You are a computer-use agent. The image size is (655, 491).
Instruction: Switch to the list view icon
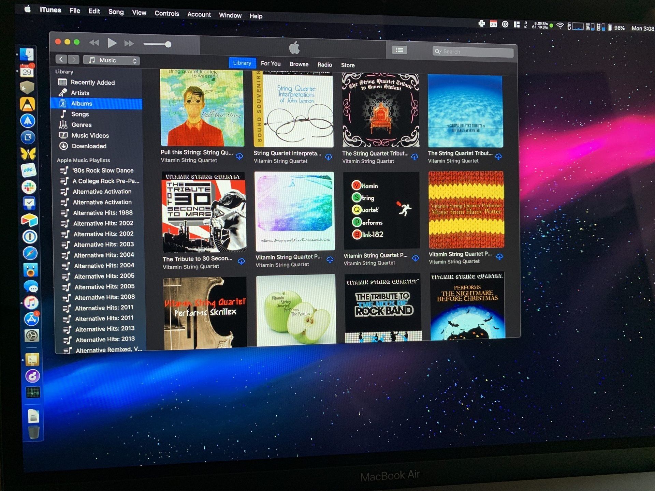click(399, 50)
